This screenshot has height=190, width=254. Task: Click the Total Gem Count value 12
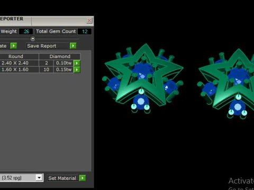pyautogui.click(x=85, y=32)
